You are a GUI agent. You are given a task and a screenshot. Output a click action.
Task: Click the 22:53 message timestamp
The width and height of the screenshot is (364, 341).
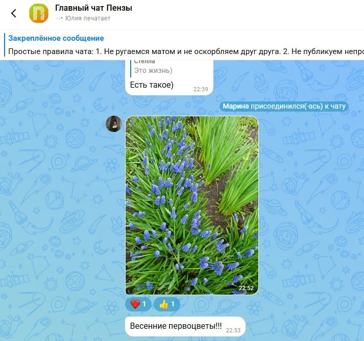[233, 330]
